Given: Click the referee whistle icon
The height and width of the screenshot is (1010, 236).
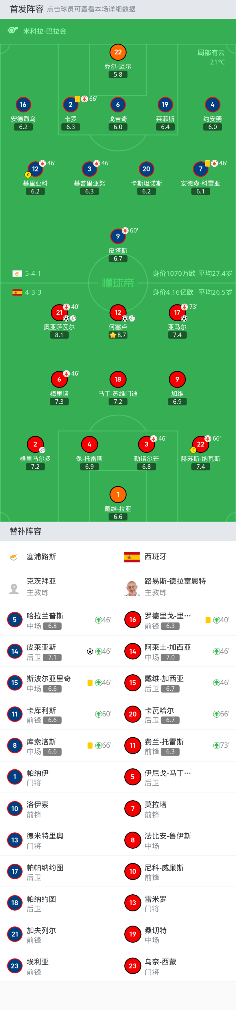Looking at the screenshot, I should pyautogui.click(x=13, y=30).
